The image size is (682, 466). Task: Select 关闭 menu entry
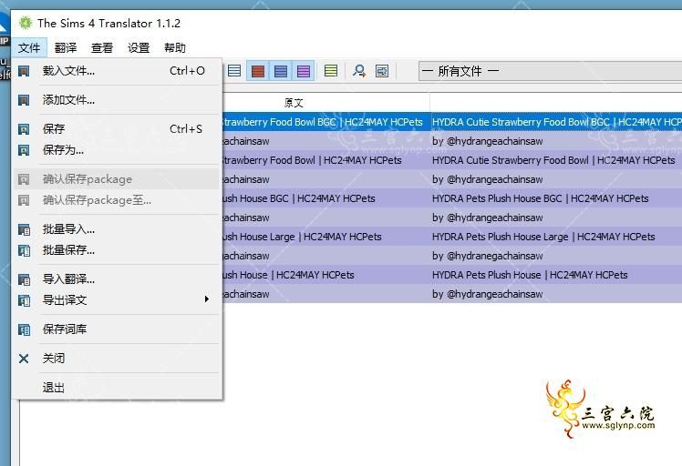point(116,359)
